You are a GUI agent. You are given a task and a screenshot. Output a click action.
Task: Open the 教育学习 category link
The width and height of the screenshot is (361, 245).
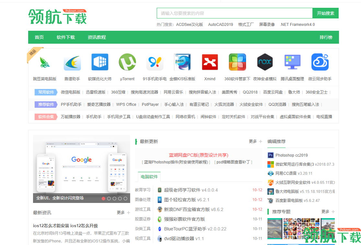(143, 190)
